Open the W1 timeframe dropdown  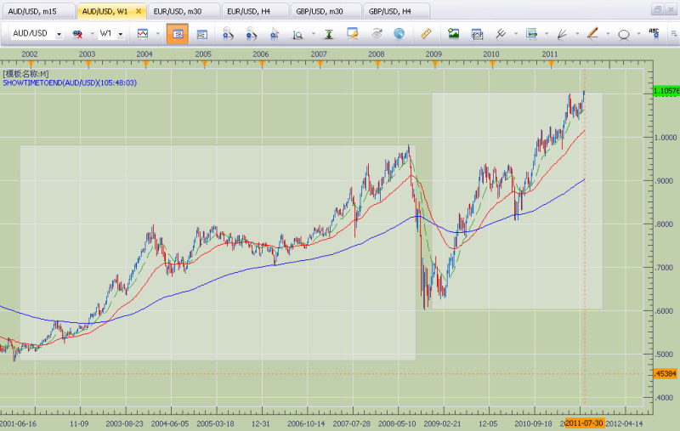click(x=121, y=34)
